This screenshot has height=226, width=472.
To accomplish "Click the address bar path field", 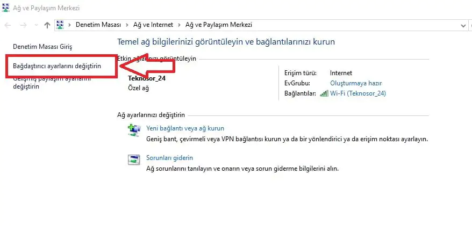I will click(262, 25).
